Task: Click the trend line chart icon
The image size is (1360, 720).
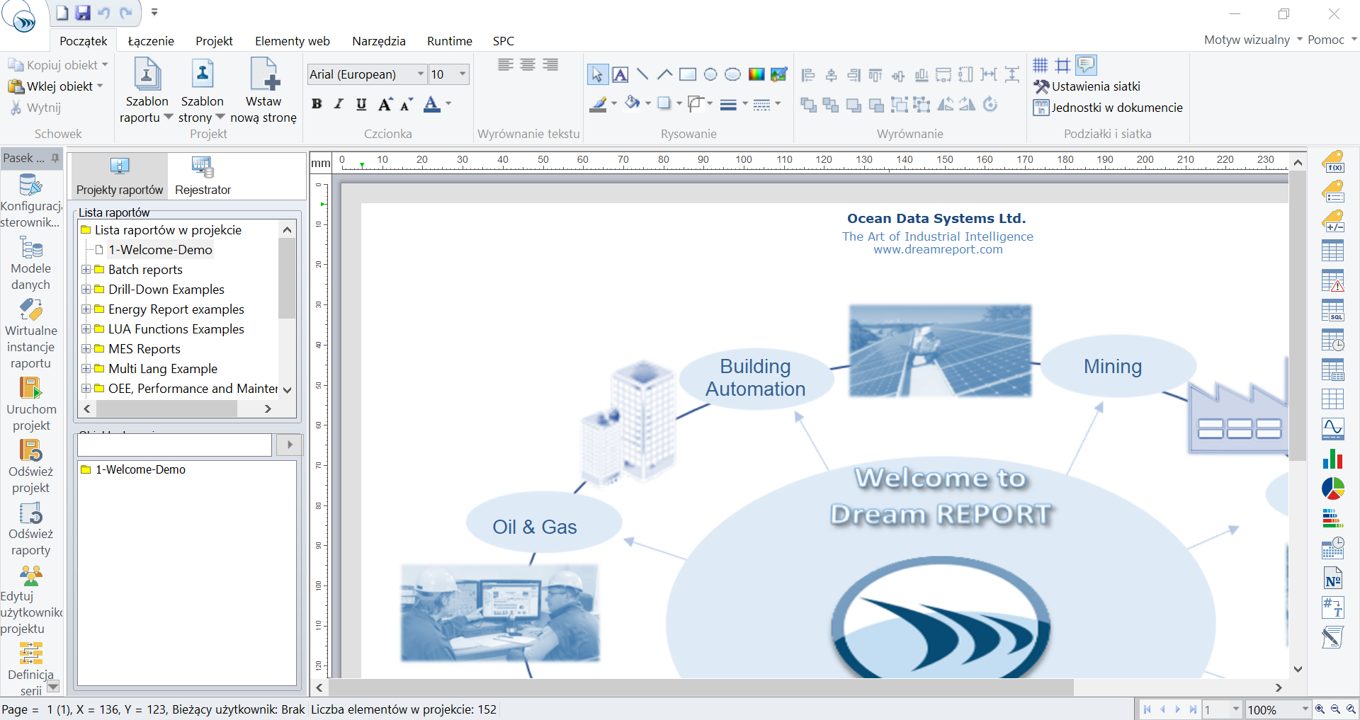Action: [1332, 428]
